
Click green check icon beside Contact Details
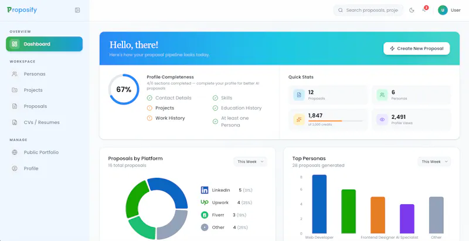coord(149,98)
